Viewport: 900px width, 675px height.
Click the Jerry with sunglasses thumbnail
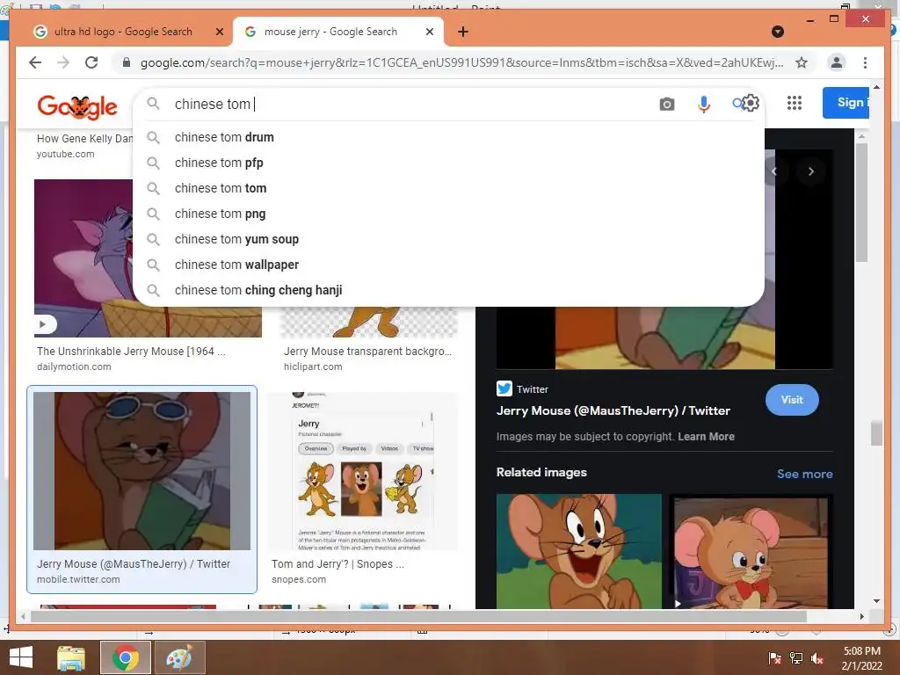pos(142,471)
